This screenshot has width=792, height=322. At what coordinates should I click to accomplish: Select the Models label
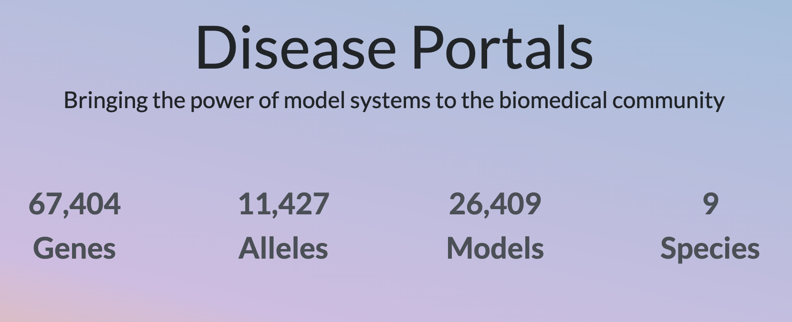(x=495, y=249)
